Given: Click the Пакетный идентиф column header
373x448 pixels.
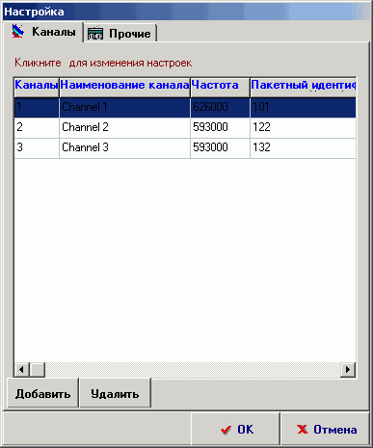Looking at the screenshot, I should coord(303,87).
